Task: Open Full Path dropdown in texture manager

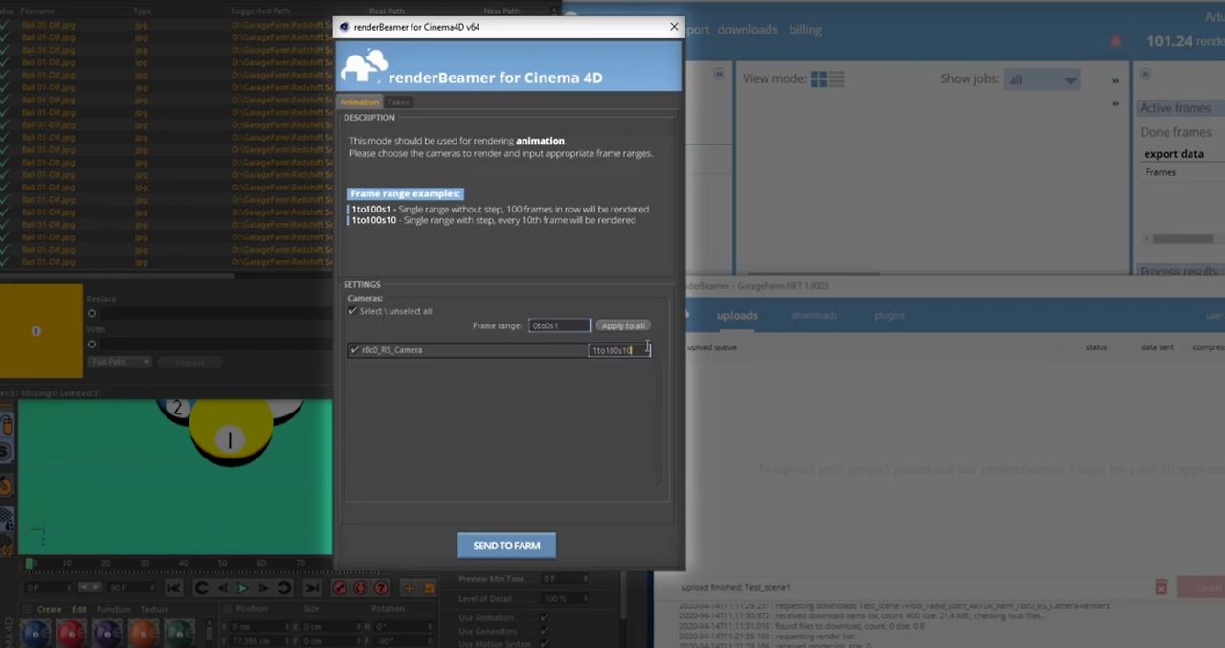Action: (120, 362)
